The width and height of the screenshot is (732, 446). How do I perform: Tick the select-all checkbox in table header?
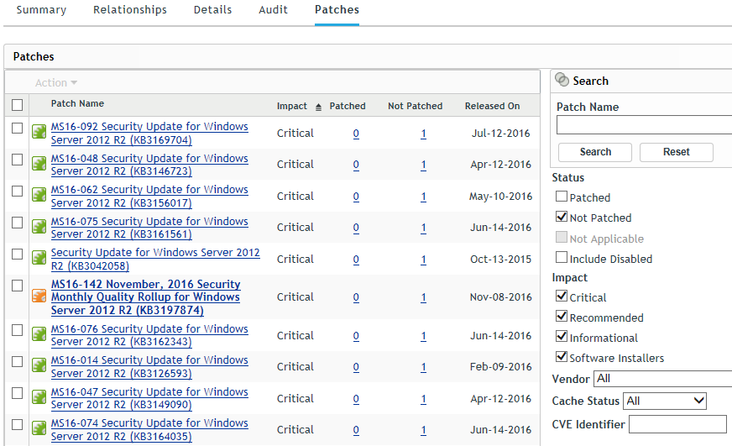tap(17, 105)
